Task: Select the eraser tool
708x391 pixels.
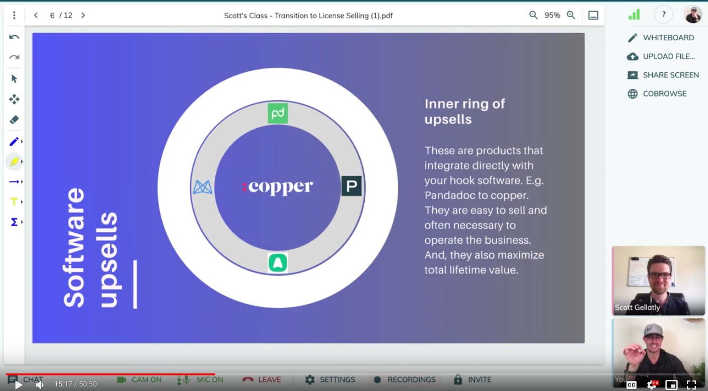Action: pyautogui.click(x=14, y=120)
